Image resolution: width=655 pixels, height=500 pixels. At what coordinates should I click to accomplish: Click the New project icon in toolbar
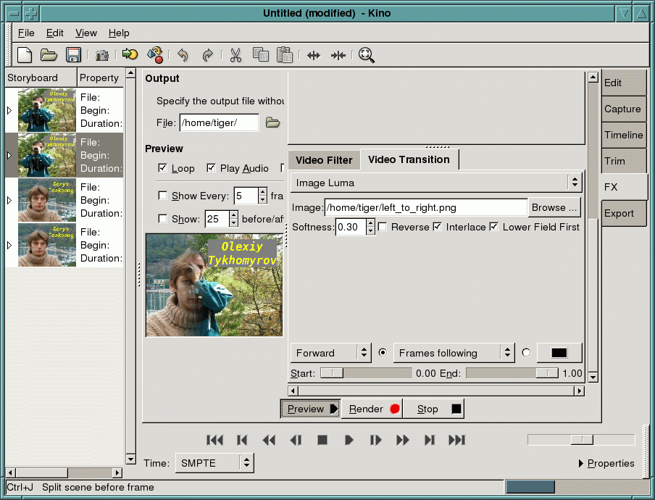(x=25, y=55)
